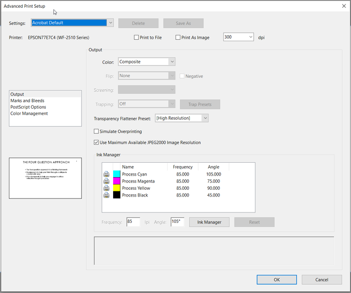This screenshot has width=351, height=293.
Task: Click printer icon beside Process Black
Action: (106, 195)
